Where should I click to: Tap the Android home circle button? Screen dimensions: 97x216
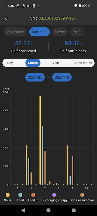[x=48, y=210]
